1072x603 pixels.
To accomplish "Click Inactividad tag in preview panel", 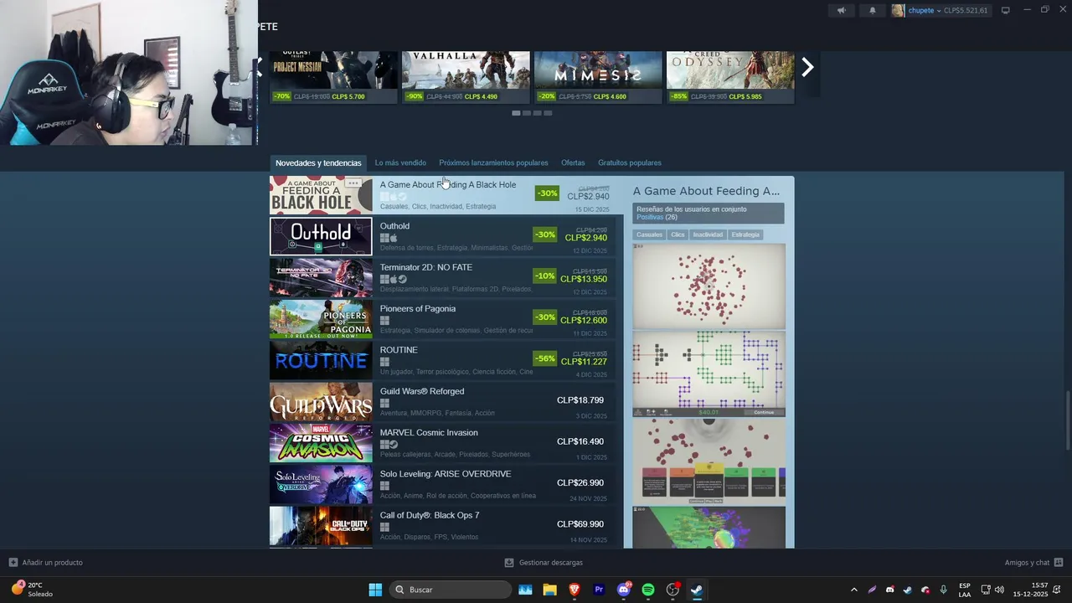I will [x=708, y=234].
